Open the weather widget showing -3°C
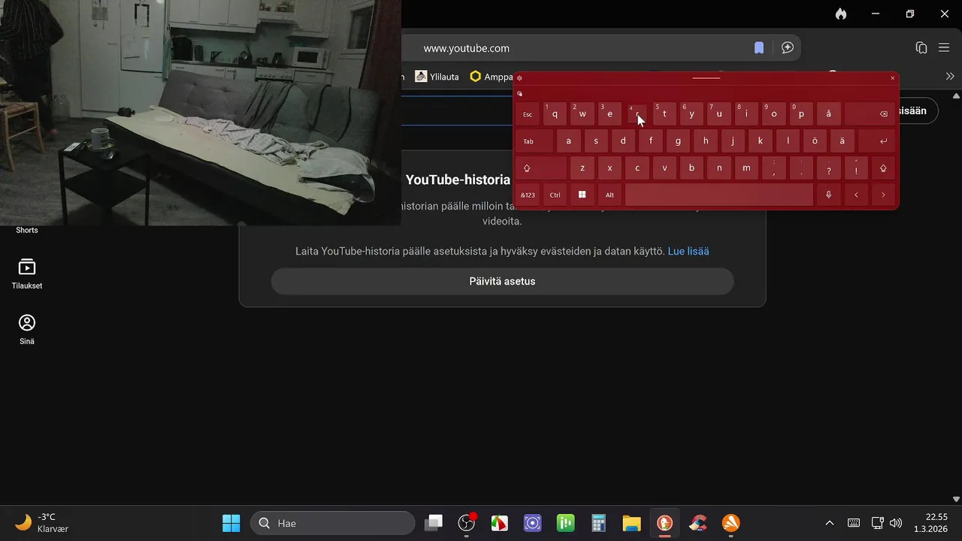Screen dimensions: 962x541 tap(44, 523)
